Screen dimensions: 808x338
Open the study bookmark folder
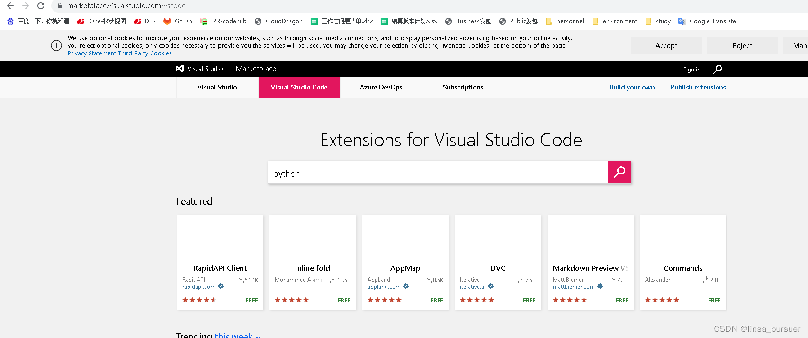tap(658, 21)
